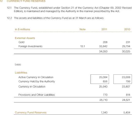Select the 34,050 total value
Screen dimensions: 134x115
coord(103,51)
